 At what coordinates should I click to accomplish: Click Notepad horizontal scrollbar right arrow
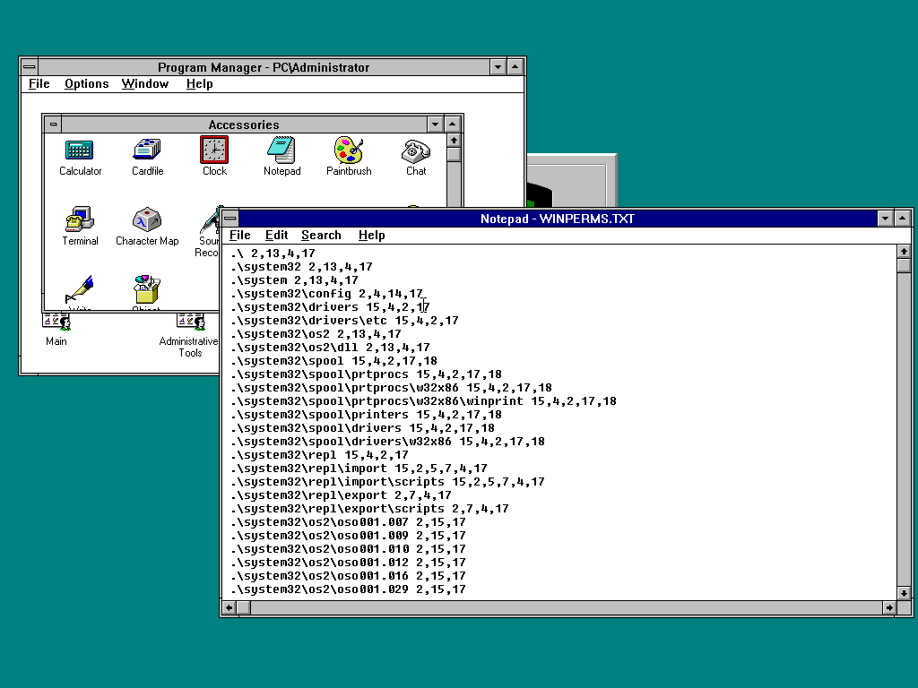889,608
